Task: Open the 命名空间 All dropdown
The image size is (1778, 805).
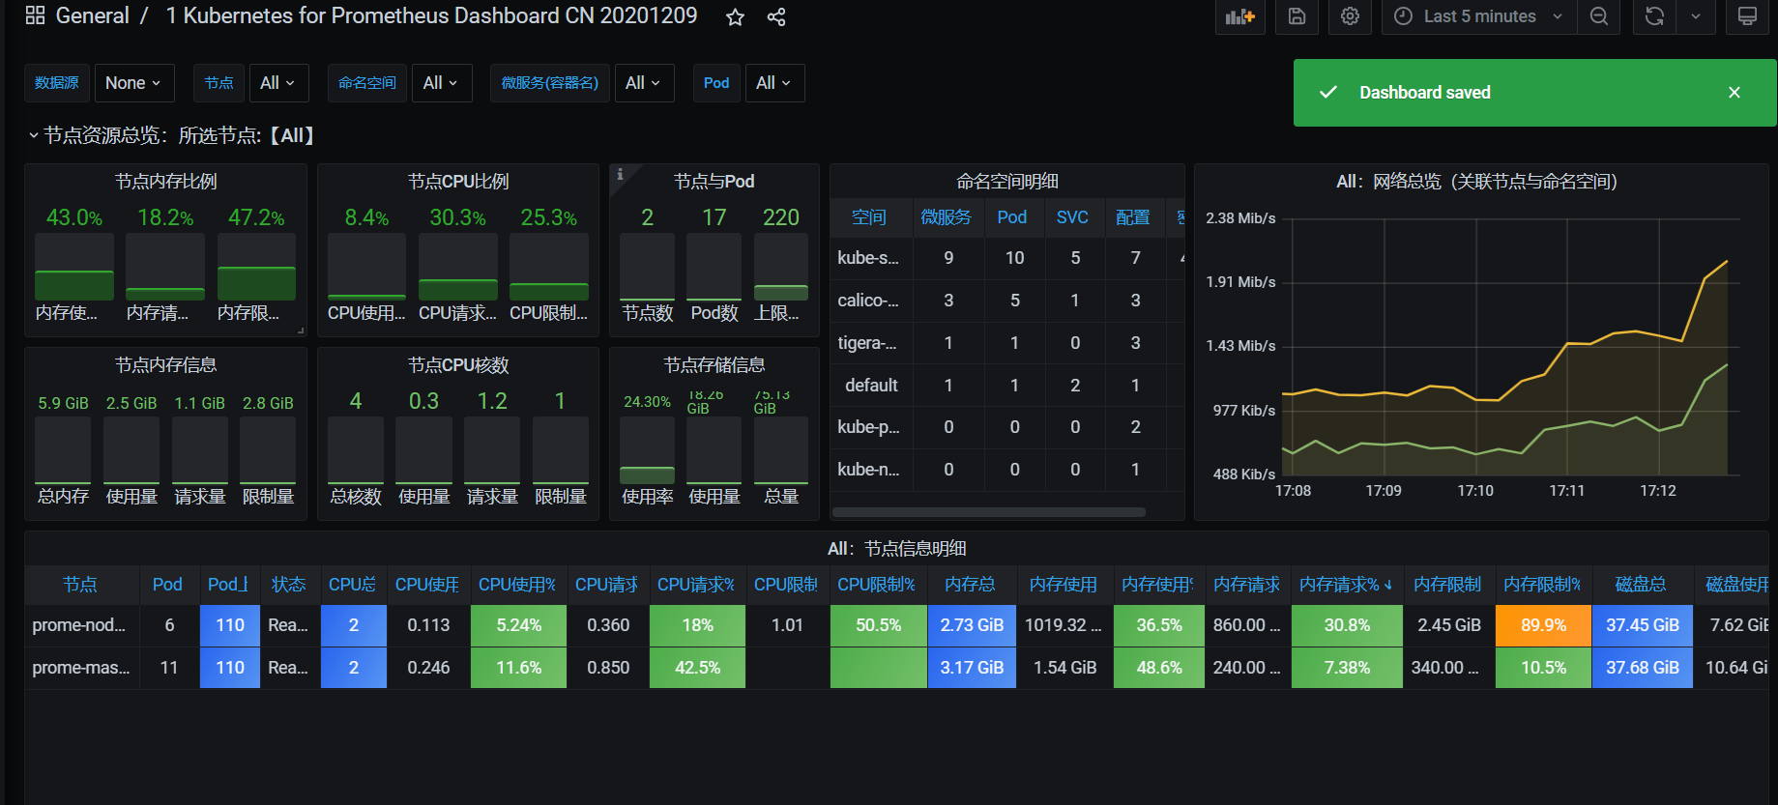Action: click(441, 83)
